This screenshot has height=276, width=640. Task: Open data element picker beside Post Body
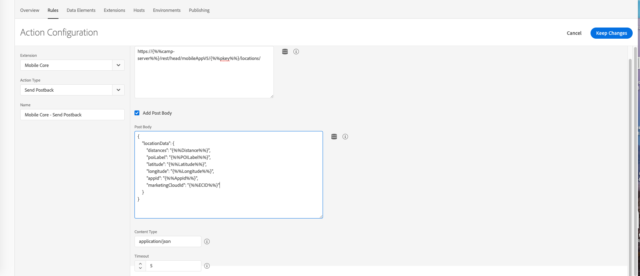pos(334,137)
